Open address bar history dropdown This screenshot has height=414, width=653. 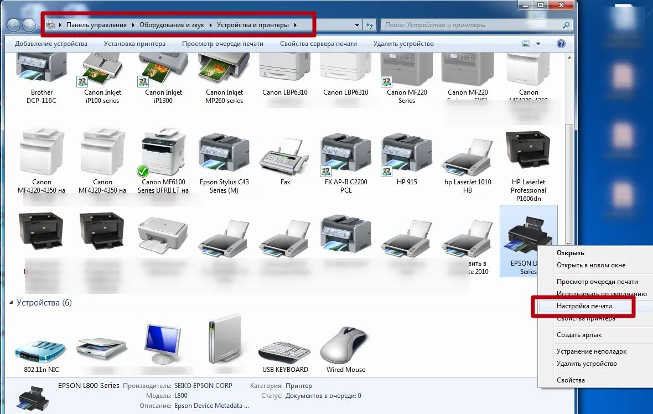357,25
